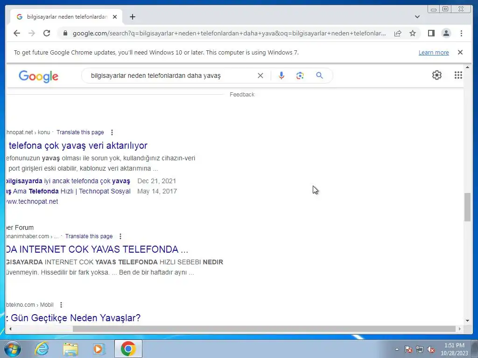
Task: Open 'INTERNET COK YAVAS TELEFONDA' result
Action: point(97,249)
